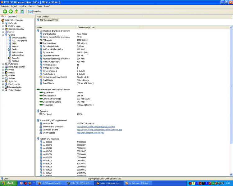This screenshot has height=186, width=233.
Task: Select Video modovi in the tree
Action: click(17, 55)
